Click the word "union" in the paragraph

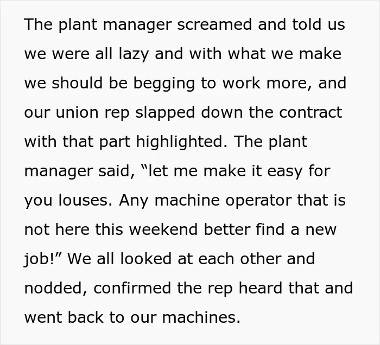(77, 113)
